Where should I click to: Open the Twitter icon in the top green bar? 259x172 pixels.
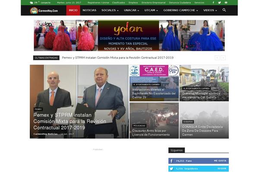pyautogui.click(x=219, y=3)
